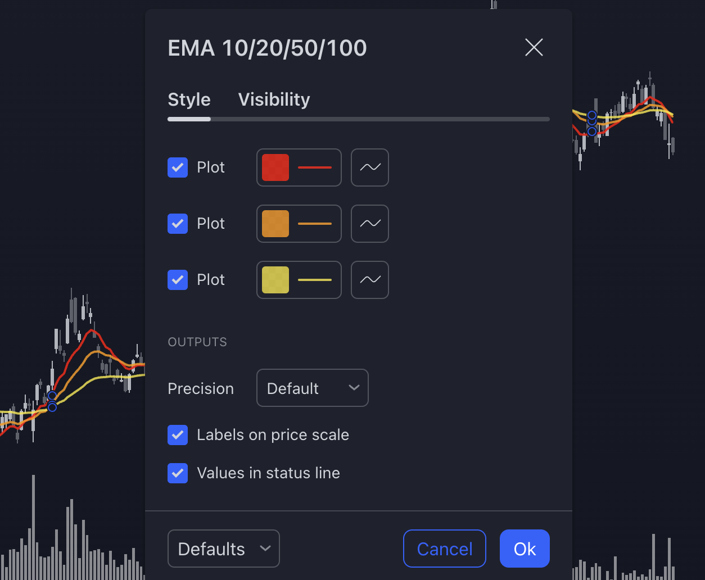Open line style for the yellow plot
Screen dimensions: 705x580
click(x=370, y=280)
